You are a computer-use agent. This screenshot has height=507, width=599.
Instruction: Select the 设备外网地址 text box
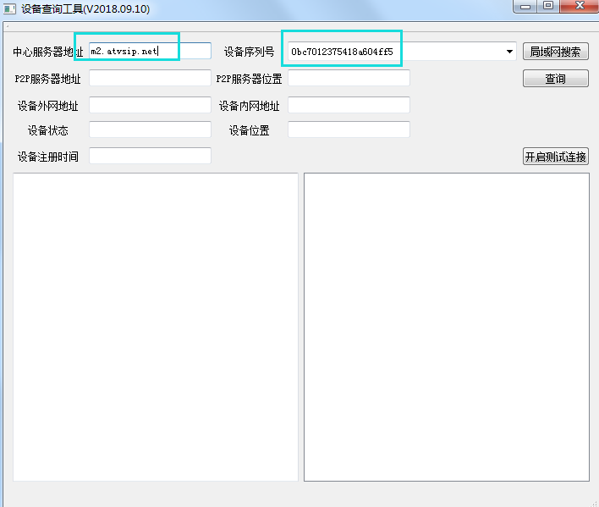click(x=150, y=105)
